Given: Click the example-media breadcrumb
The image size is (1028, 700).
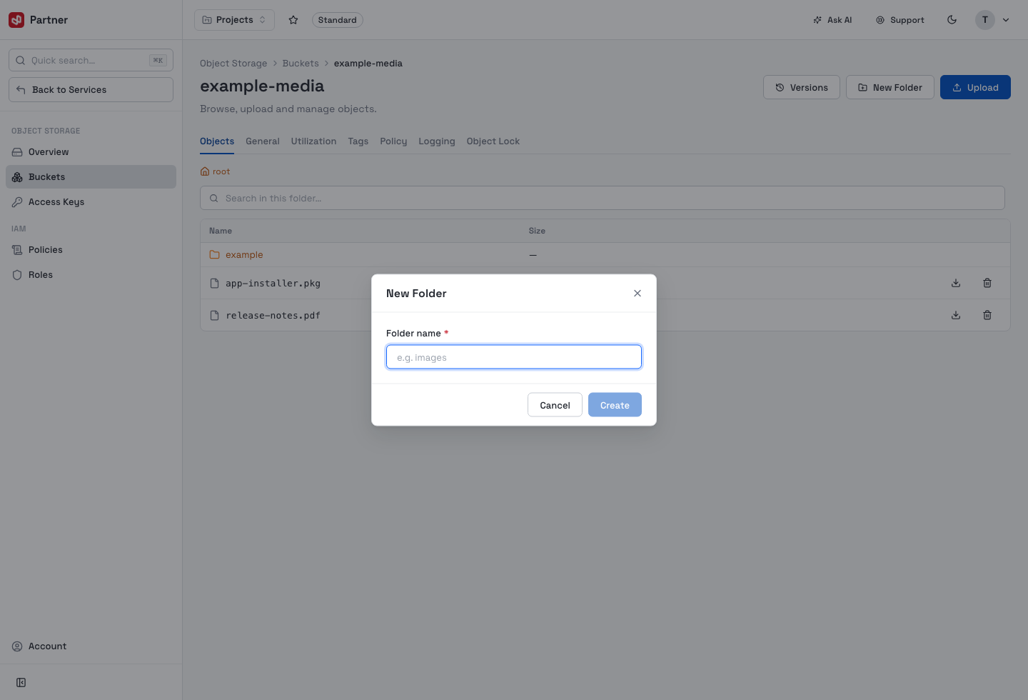Looking at the screenshot, I should click(368, 64).
